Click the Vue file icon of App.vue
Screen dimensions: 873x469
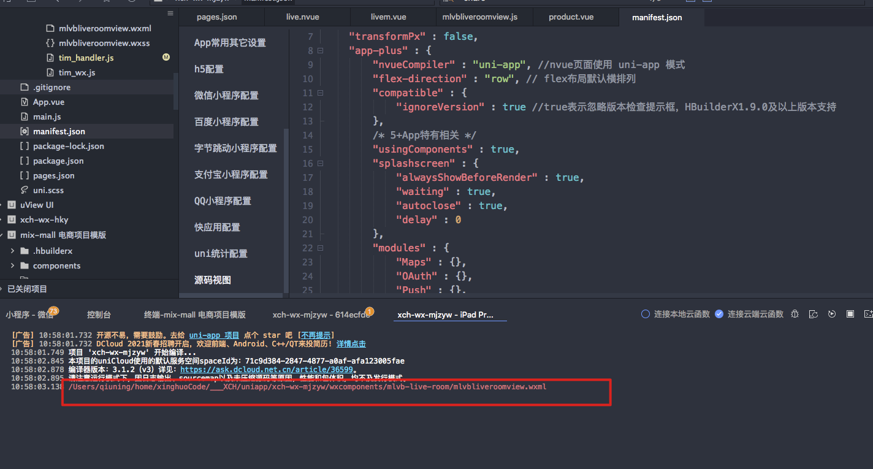coord(25,102)
